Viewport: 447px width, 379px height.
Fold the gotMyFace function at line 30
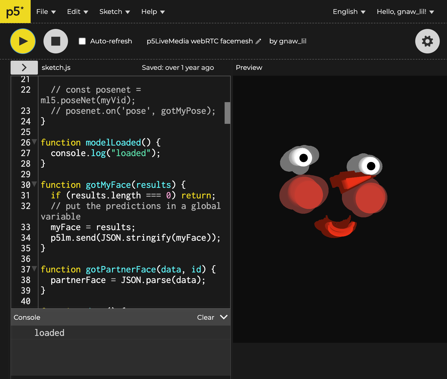pos(34,184)
